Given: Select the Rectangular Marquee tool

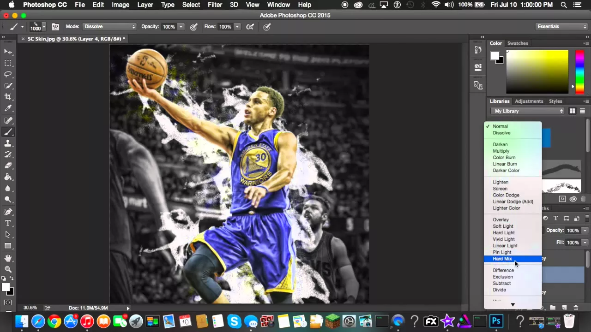Looking at the screenshot, I should click(x=8, y=63).
